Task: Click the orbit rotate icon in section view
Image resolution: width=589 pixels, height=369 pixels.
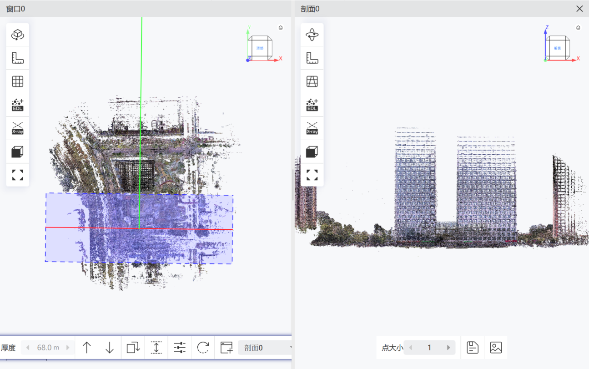Action: point(312,35)
